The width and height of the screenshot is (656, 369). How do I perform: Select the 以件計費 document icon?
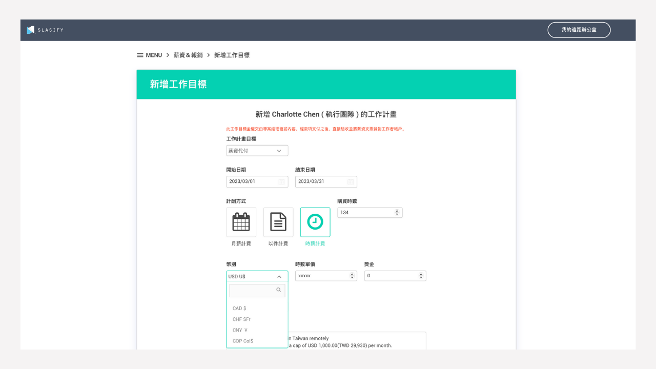coord(278,222)
